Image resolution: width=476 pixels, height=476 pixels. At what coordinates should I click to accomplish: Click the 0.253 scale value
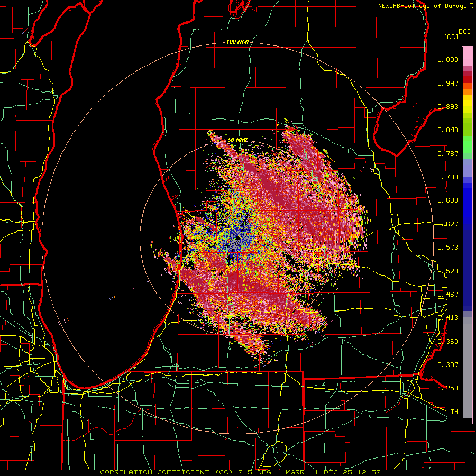(x=448, y=388)
